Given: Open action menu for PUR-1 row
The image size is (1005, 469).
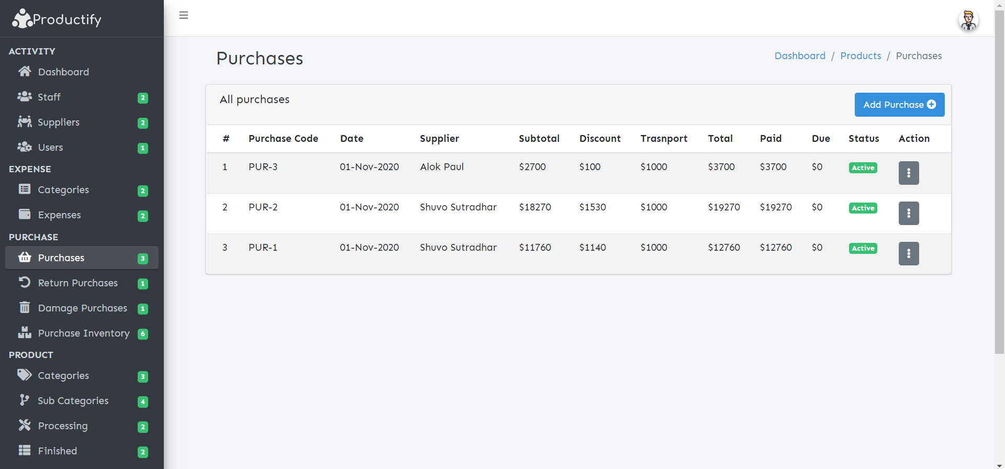Looking at the screenshot, I should point(909,253).
